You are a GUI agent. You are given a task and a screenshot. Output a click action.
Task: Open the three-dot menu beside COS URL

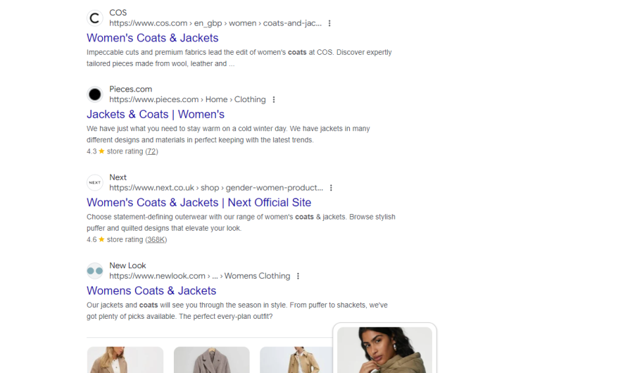pos(329,23)
